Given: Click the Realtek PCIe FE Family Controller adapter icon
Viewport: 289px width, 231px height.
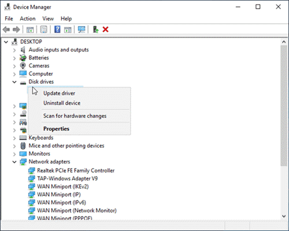Looking at the screenshot, I should click(32, 170).
